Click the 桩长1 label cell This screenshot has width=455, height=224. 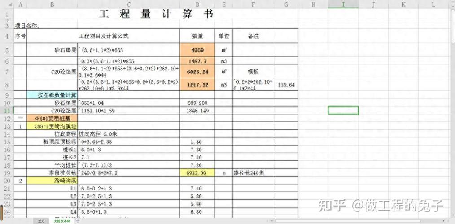coord(52,150)
